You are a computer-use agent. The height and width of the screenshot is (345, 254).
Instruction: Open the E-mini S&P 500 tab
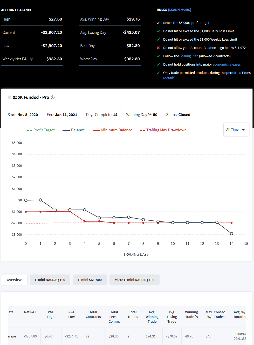pos(90,280)
